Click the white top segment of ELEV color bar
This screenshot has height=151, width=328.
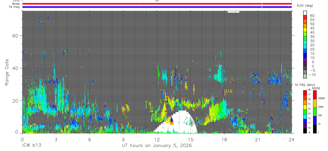305,13
